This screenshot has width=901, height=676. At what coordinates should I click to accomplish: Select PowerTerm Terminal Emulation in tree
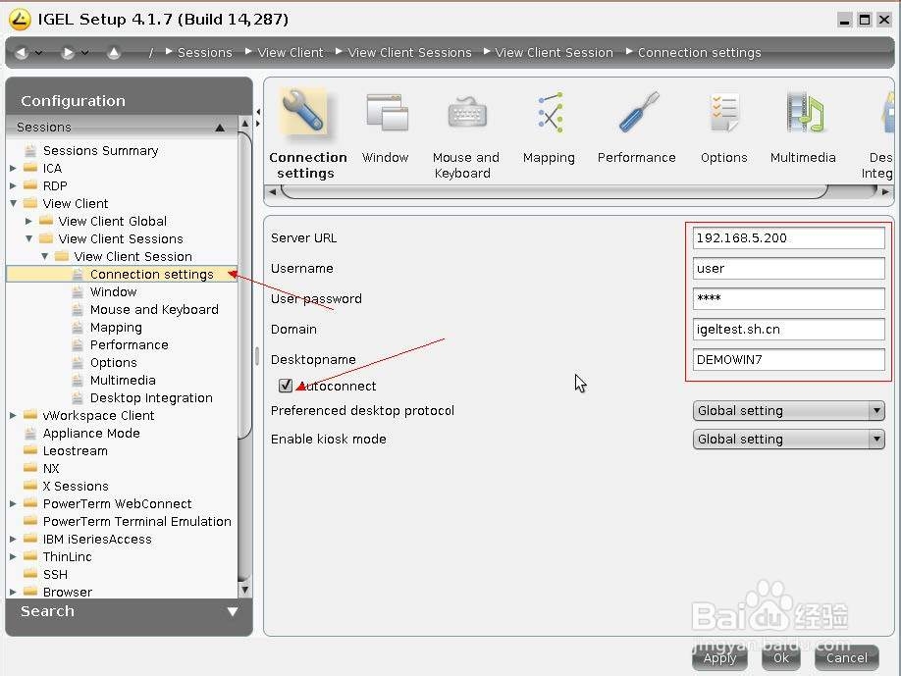[136, 522]
